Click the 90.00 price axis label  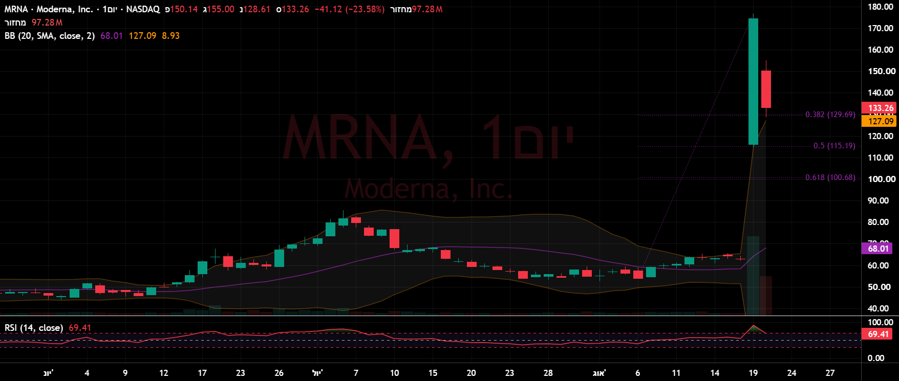pyautogui.click(x=879, y=200)
